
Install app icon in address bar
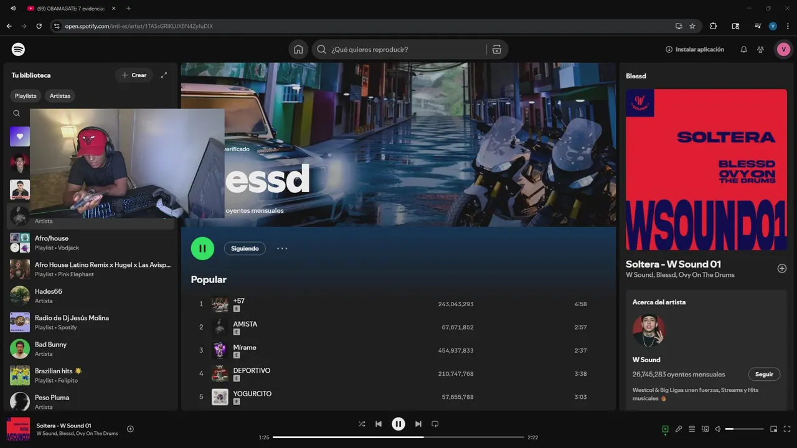coord(679,26)
